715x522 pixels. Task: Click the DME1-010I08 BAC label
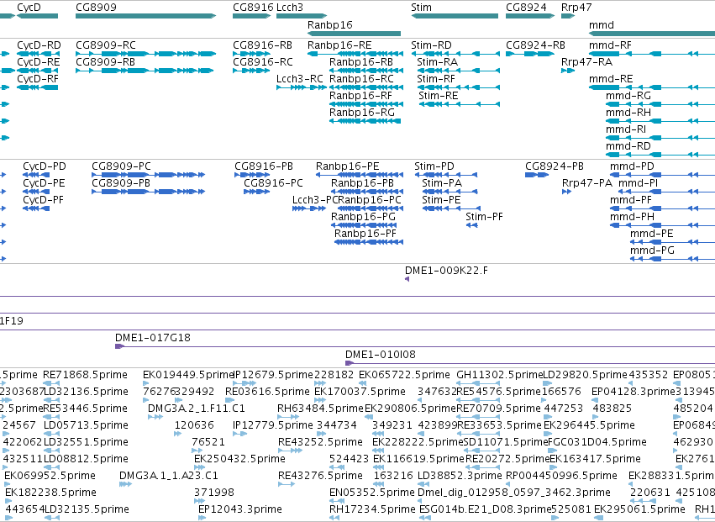[381, 355]
